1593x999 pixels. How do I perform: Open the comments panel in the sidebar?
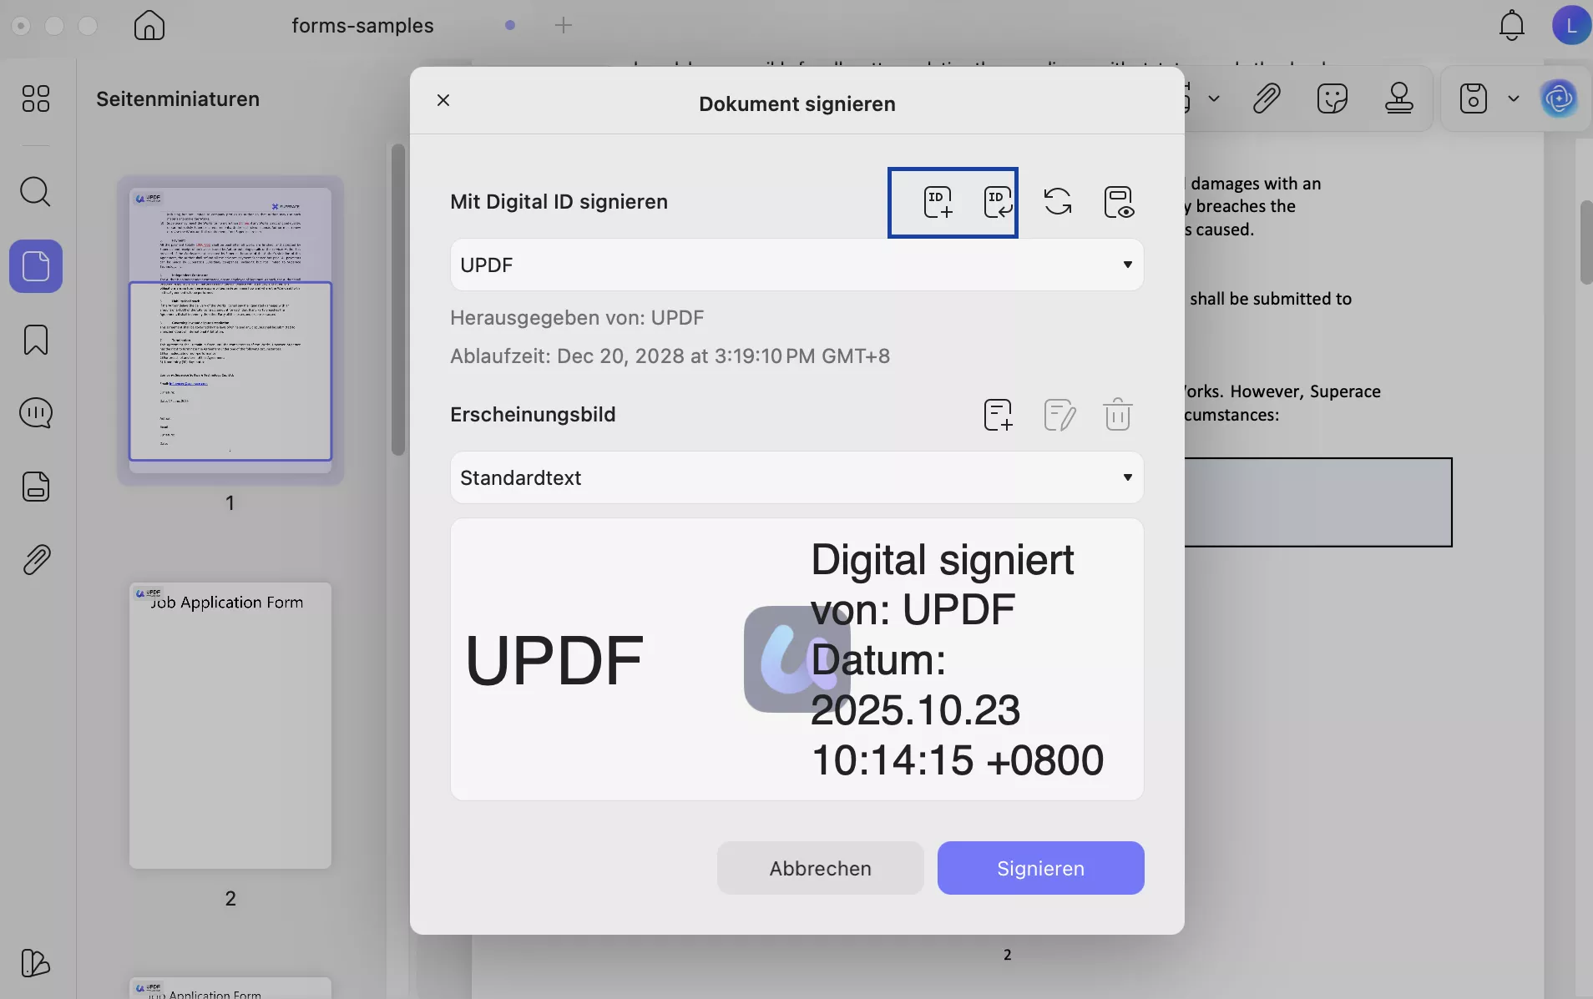click(35, 413)
